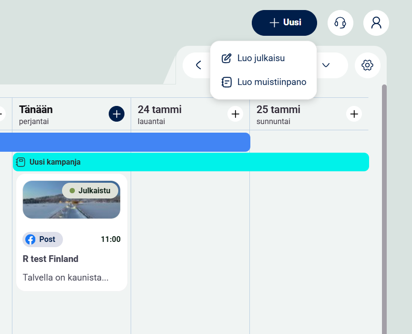Go to previous period with left chevron
The height and width of the screenshot is (334, 412).
[x=198, y=65]
